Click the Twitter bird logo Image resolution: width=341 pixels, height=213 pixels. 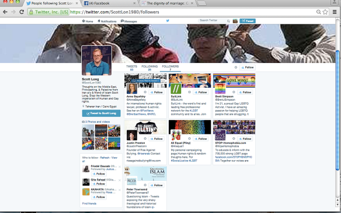pos(168,21)
